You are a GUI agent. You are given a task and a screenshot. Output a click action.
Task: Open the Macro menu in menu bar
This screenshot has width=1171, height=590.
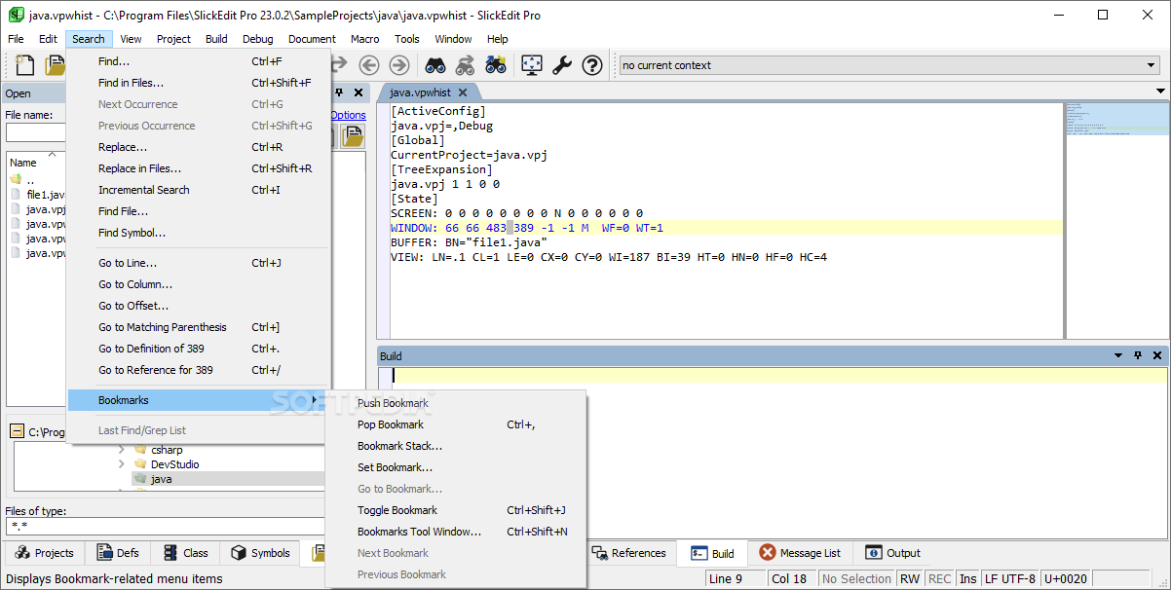[365, 39]
